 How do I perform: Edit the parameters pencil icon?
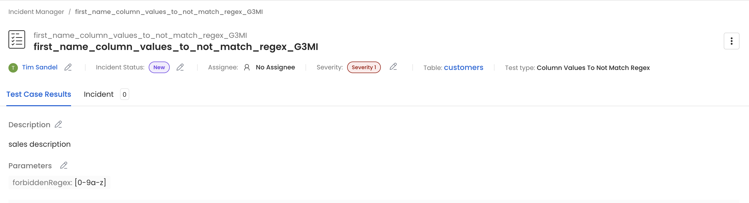[64, 166]
